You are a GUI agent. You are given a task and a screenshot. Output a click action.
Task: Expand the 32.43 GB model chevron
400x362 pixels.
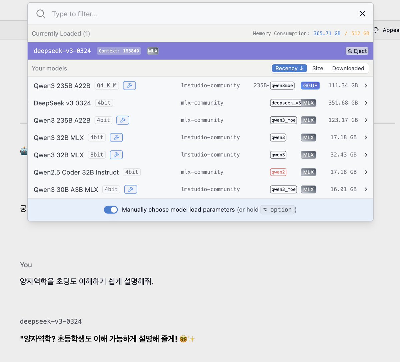point(366,155)
